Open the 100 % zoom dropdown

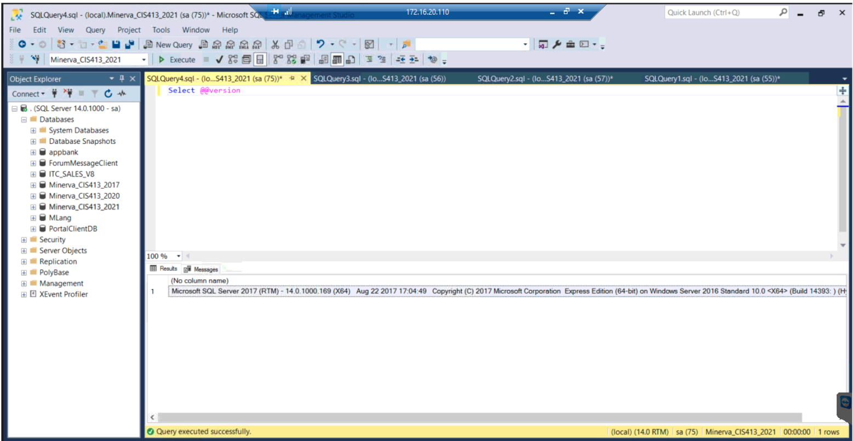tap(178, 256)
